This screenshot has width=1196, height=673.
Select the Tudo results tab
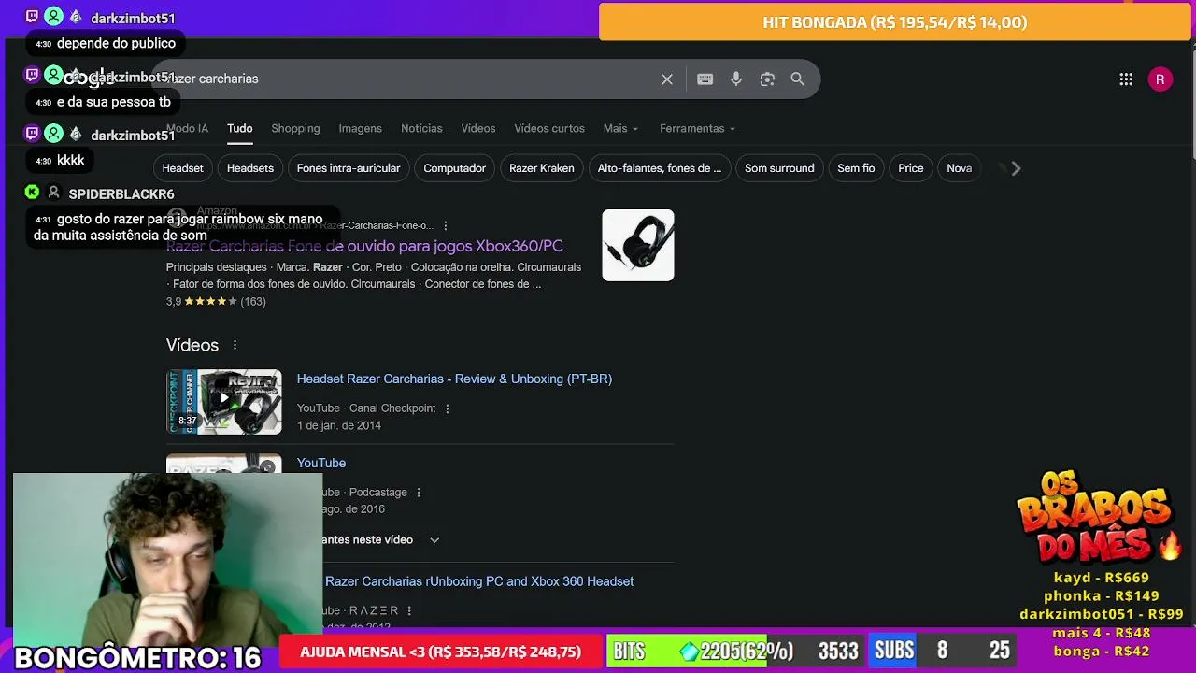239,128
